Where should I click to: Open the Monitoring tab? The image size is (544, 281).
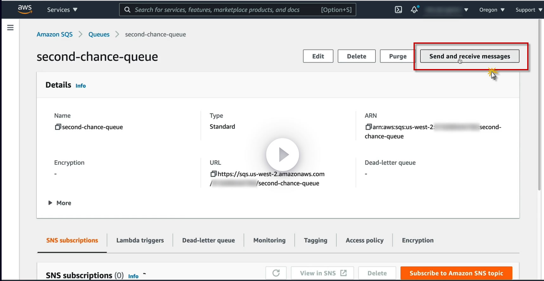tap(269, 240)
